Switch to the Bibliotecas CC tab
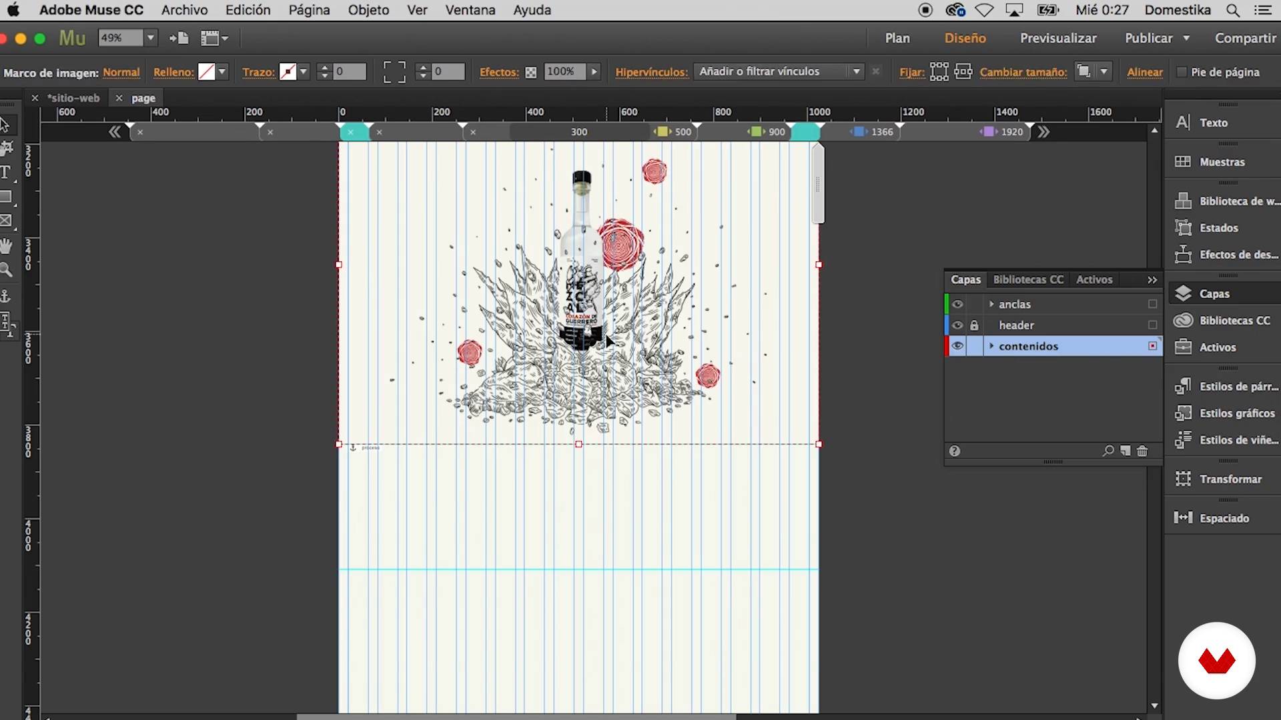1281x720 pixels. (x=1028, y=280)
